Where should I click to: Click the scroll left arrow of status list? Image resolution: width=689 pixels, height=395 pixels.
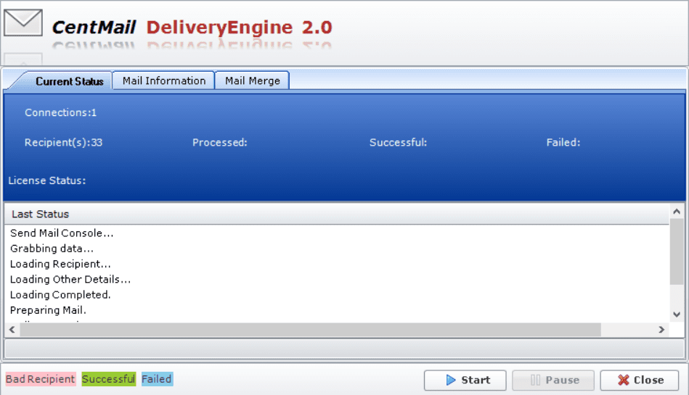pyautogui.click(x=12, y=330)
